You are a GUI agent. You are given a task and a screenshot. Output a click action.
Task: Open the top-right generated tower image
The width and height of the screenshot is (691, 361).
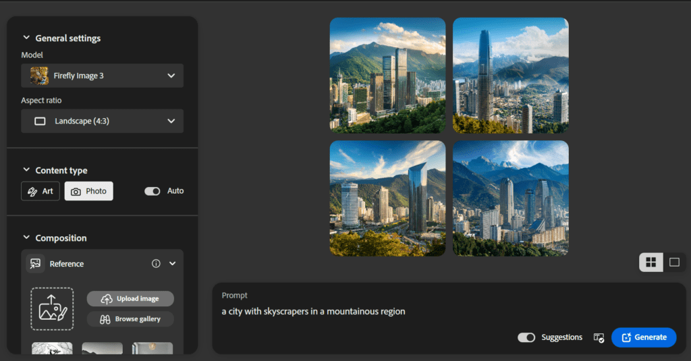tap(511, 76)
